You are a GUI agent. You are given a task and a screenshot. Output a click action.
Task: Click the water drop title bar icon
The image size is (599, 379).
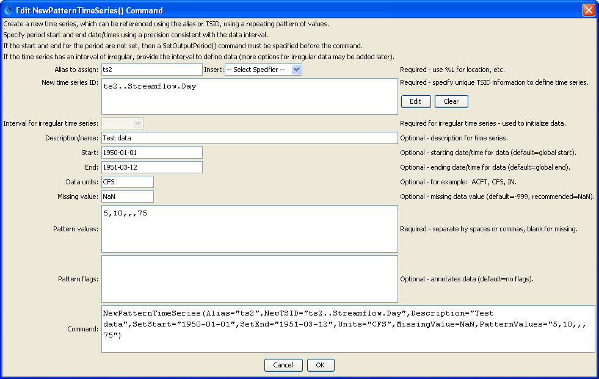pos(8,10)
